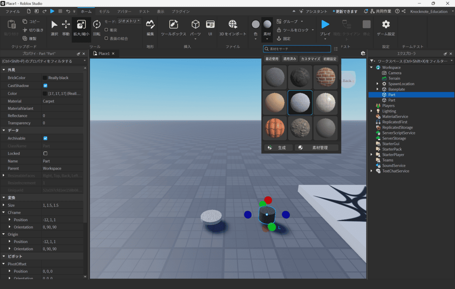This screenshot has width=455, height=289.
Task: Switch to the アバター tab
Action: coord(124,11)
